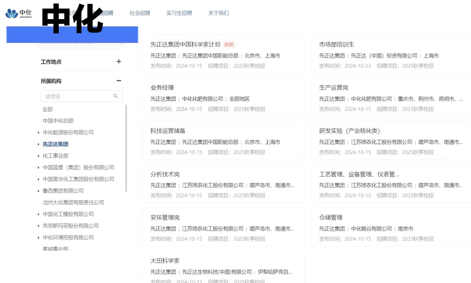Open the 市场部培训生 job posting

[x=336, y=44]
